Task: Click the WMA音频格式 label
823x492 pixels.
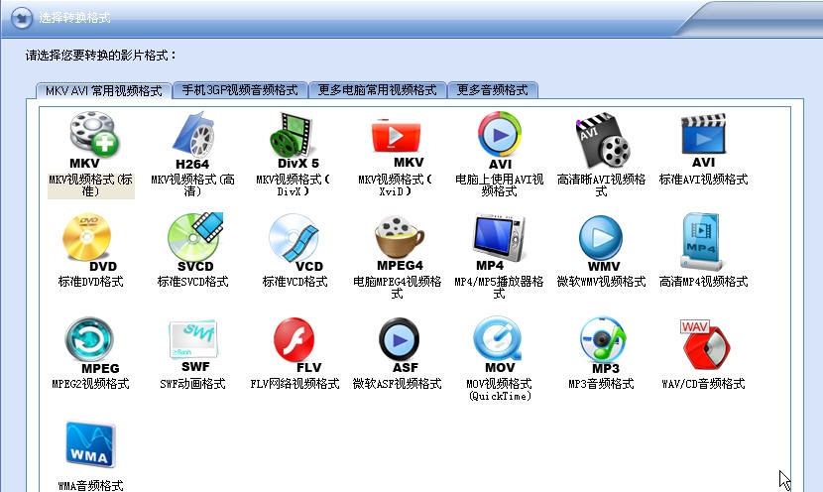Action: point(91,486)
